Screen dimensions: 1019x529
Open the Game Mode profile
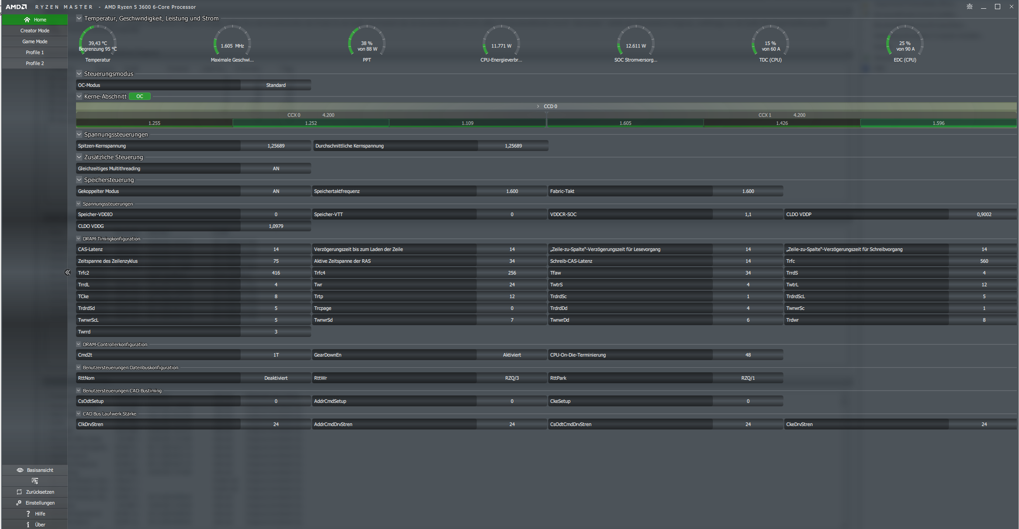pyautogui.click(x=35, y=41)
